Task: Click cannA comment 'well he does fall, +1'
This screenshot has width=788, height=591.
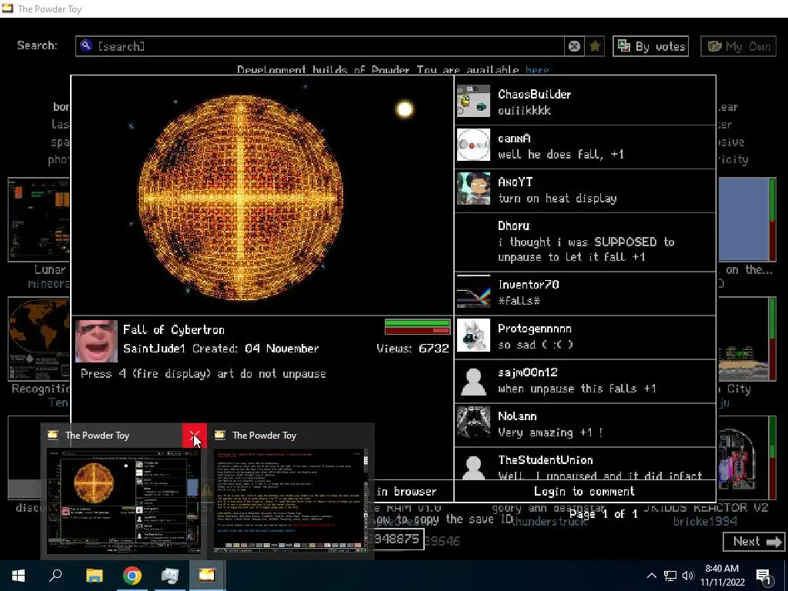Action: (x=561, y=154)
